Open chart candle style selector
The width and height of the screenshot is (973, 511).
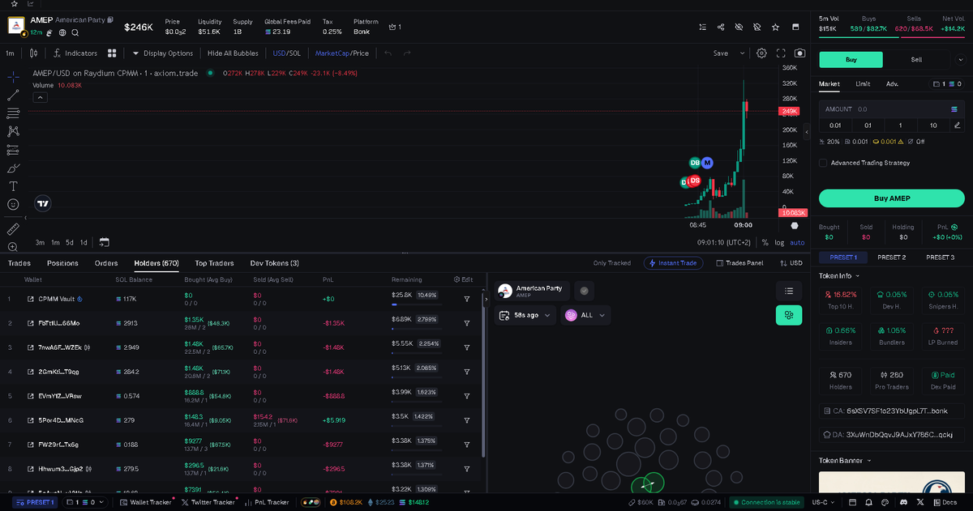(x=33, y=53)
